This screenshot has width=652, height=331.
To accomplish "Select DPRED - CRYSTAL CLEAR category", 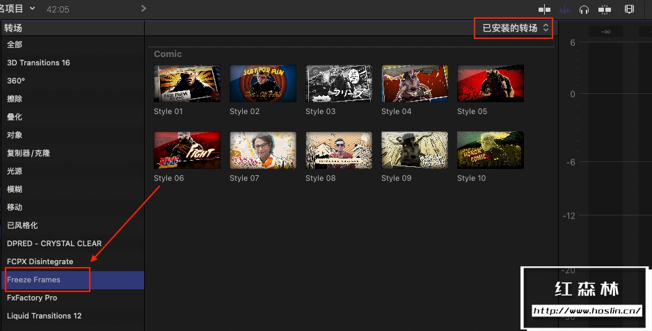I will tap(72, 243).
